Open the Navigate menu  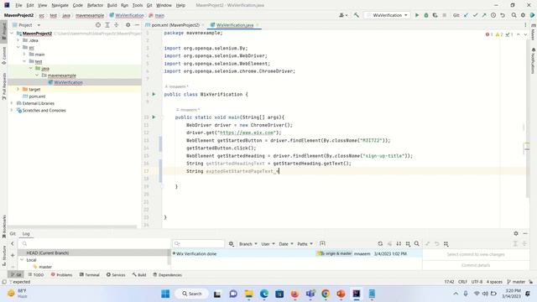point(60,5)
